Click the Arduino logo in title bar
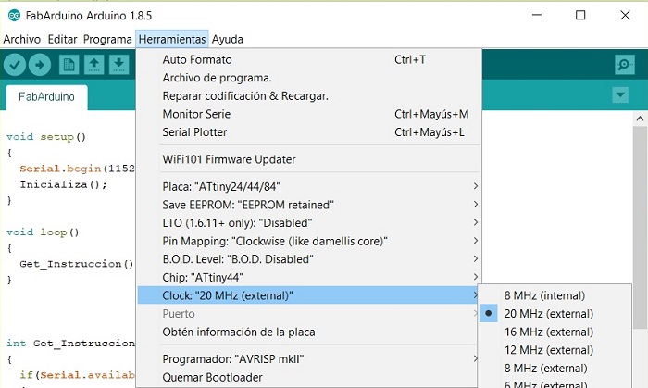The height and width of the screenshot is (388, 648). coord(14,16)
